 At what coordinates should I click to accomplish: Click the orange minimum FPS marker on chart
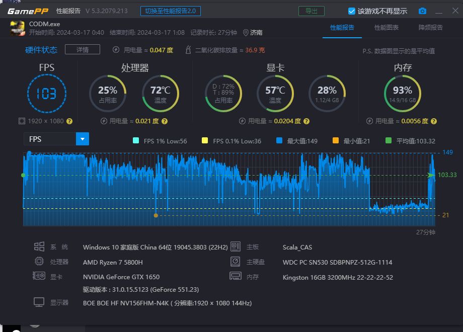156,215
